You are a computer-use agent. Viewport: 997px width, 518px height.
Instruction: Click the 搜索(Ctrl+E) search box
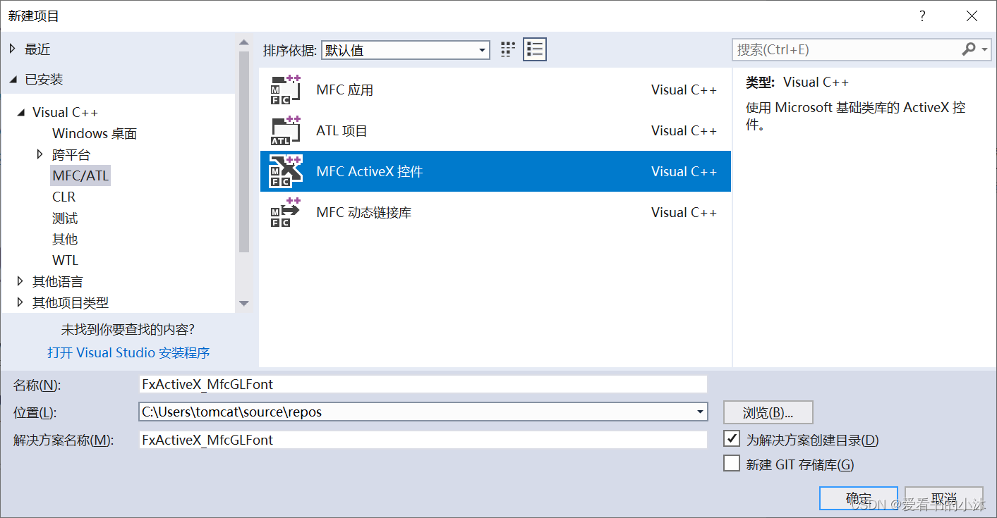tap(846, 49)
